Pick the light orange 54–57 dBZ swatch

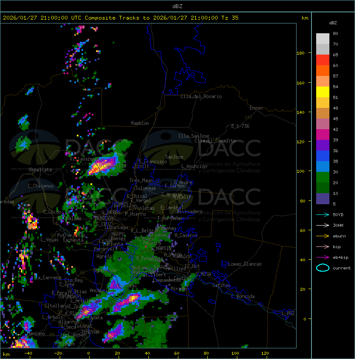[323, 81]
